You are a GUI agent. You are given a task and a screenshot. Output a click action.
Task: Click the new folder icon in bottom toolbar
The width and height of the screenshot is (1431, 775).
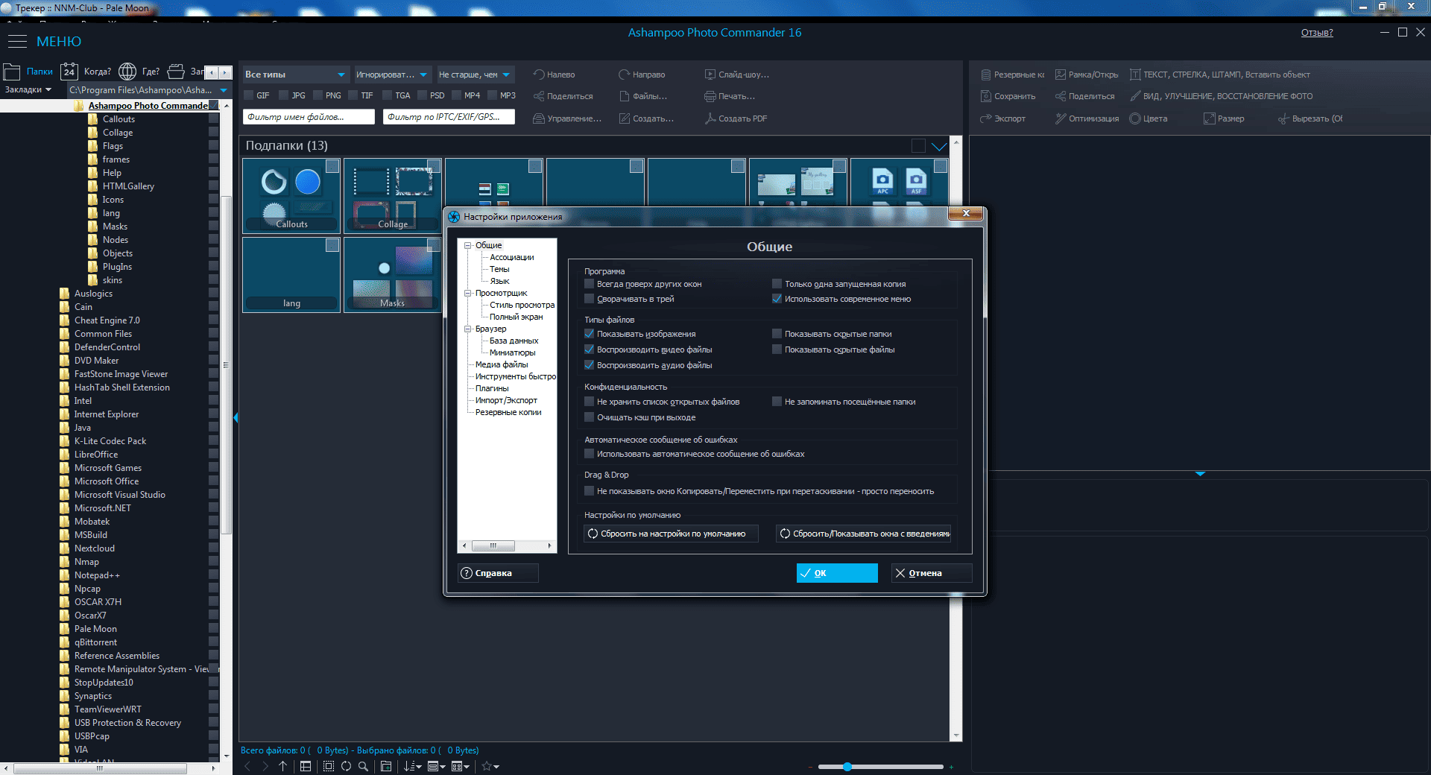tap(386, 766)
